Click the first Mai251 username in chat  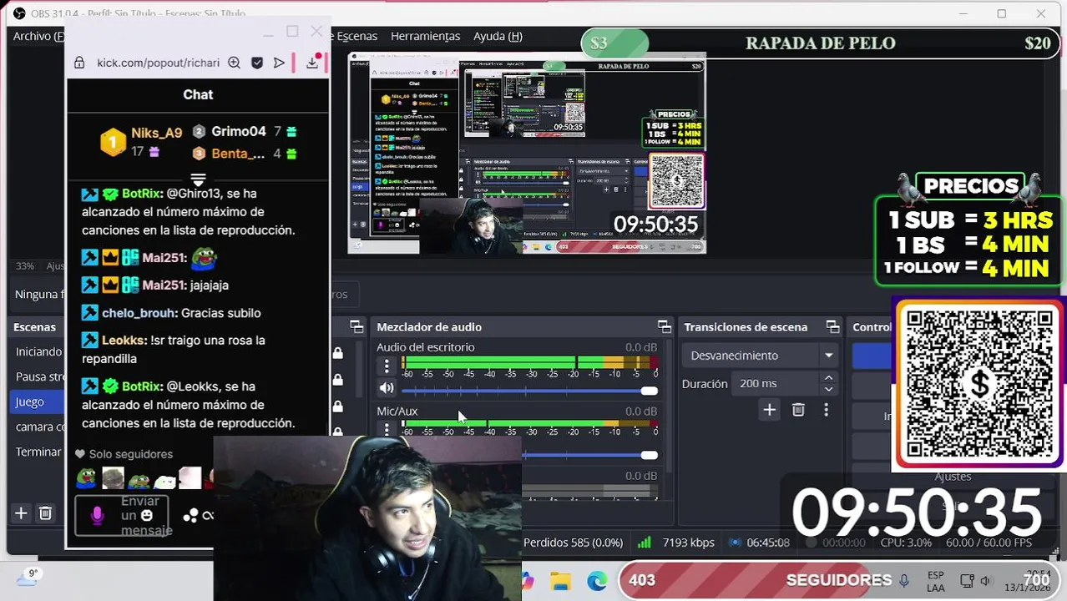(164, 258)
